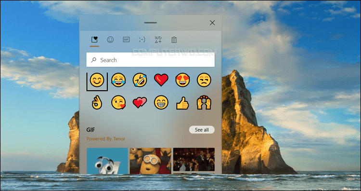
Task: Click the Search field
Action: [151, 60]
